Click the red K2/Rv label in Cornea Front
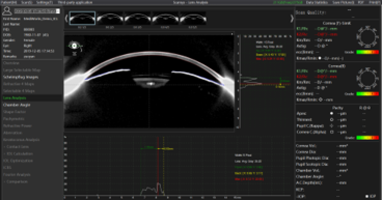The width and height of the screenshot is (382, 200). 303,35
